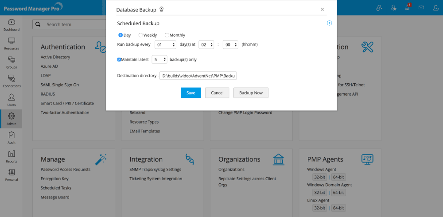Image resolution: width=443 pixels, height=217 pixels.
Task: Click the Save button
Action: coord(190,93)
